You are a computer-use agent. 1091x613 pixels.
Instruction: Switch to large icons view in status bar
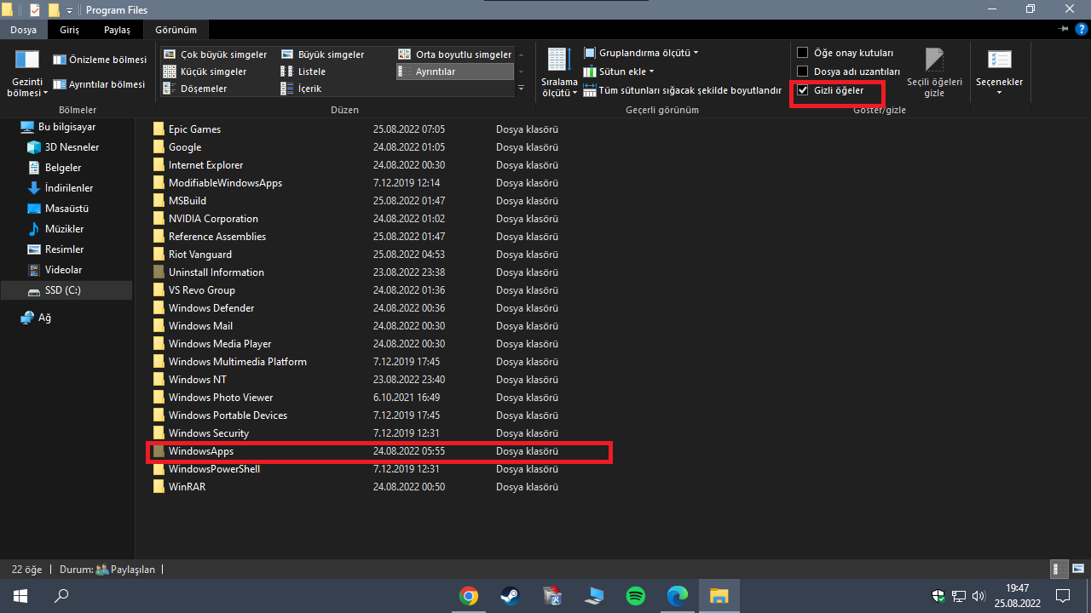pos(1078,570)
